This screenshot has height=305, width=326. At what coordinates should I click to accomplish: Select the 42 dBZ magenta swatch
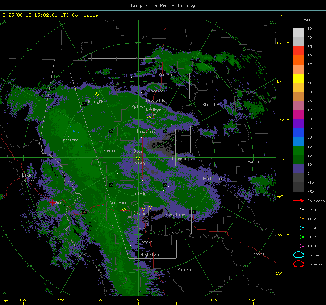[298, 114]
